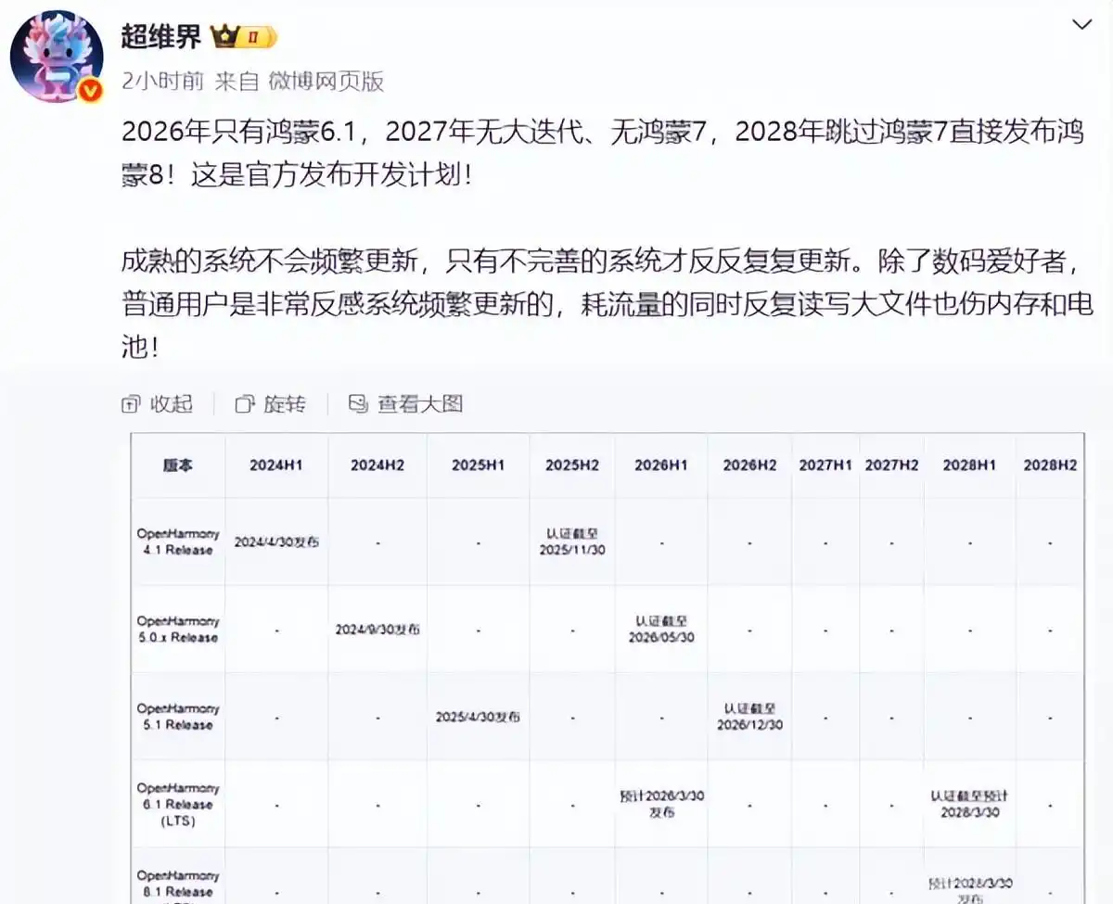Screen dimensions: 1113x904
Task: Click the 收起 collapse icon
Action: click(x=131, y=404)
